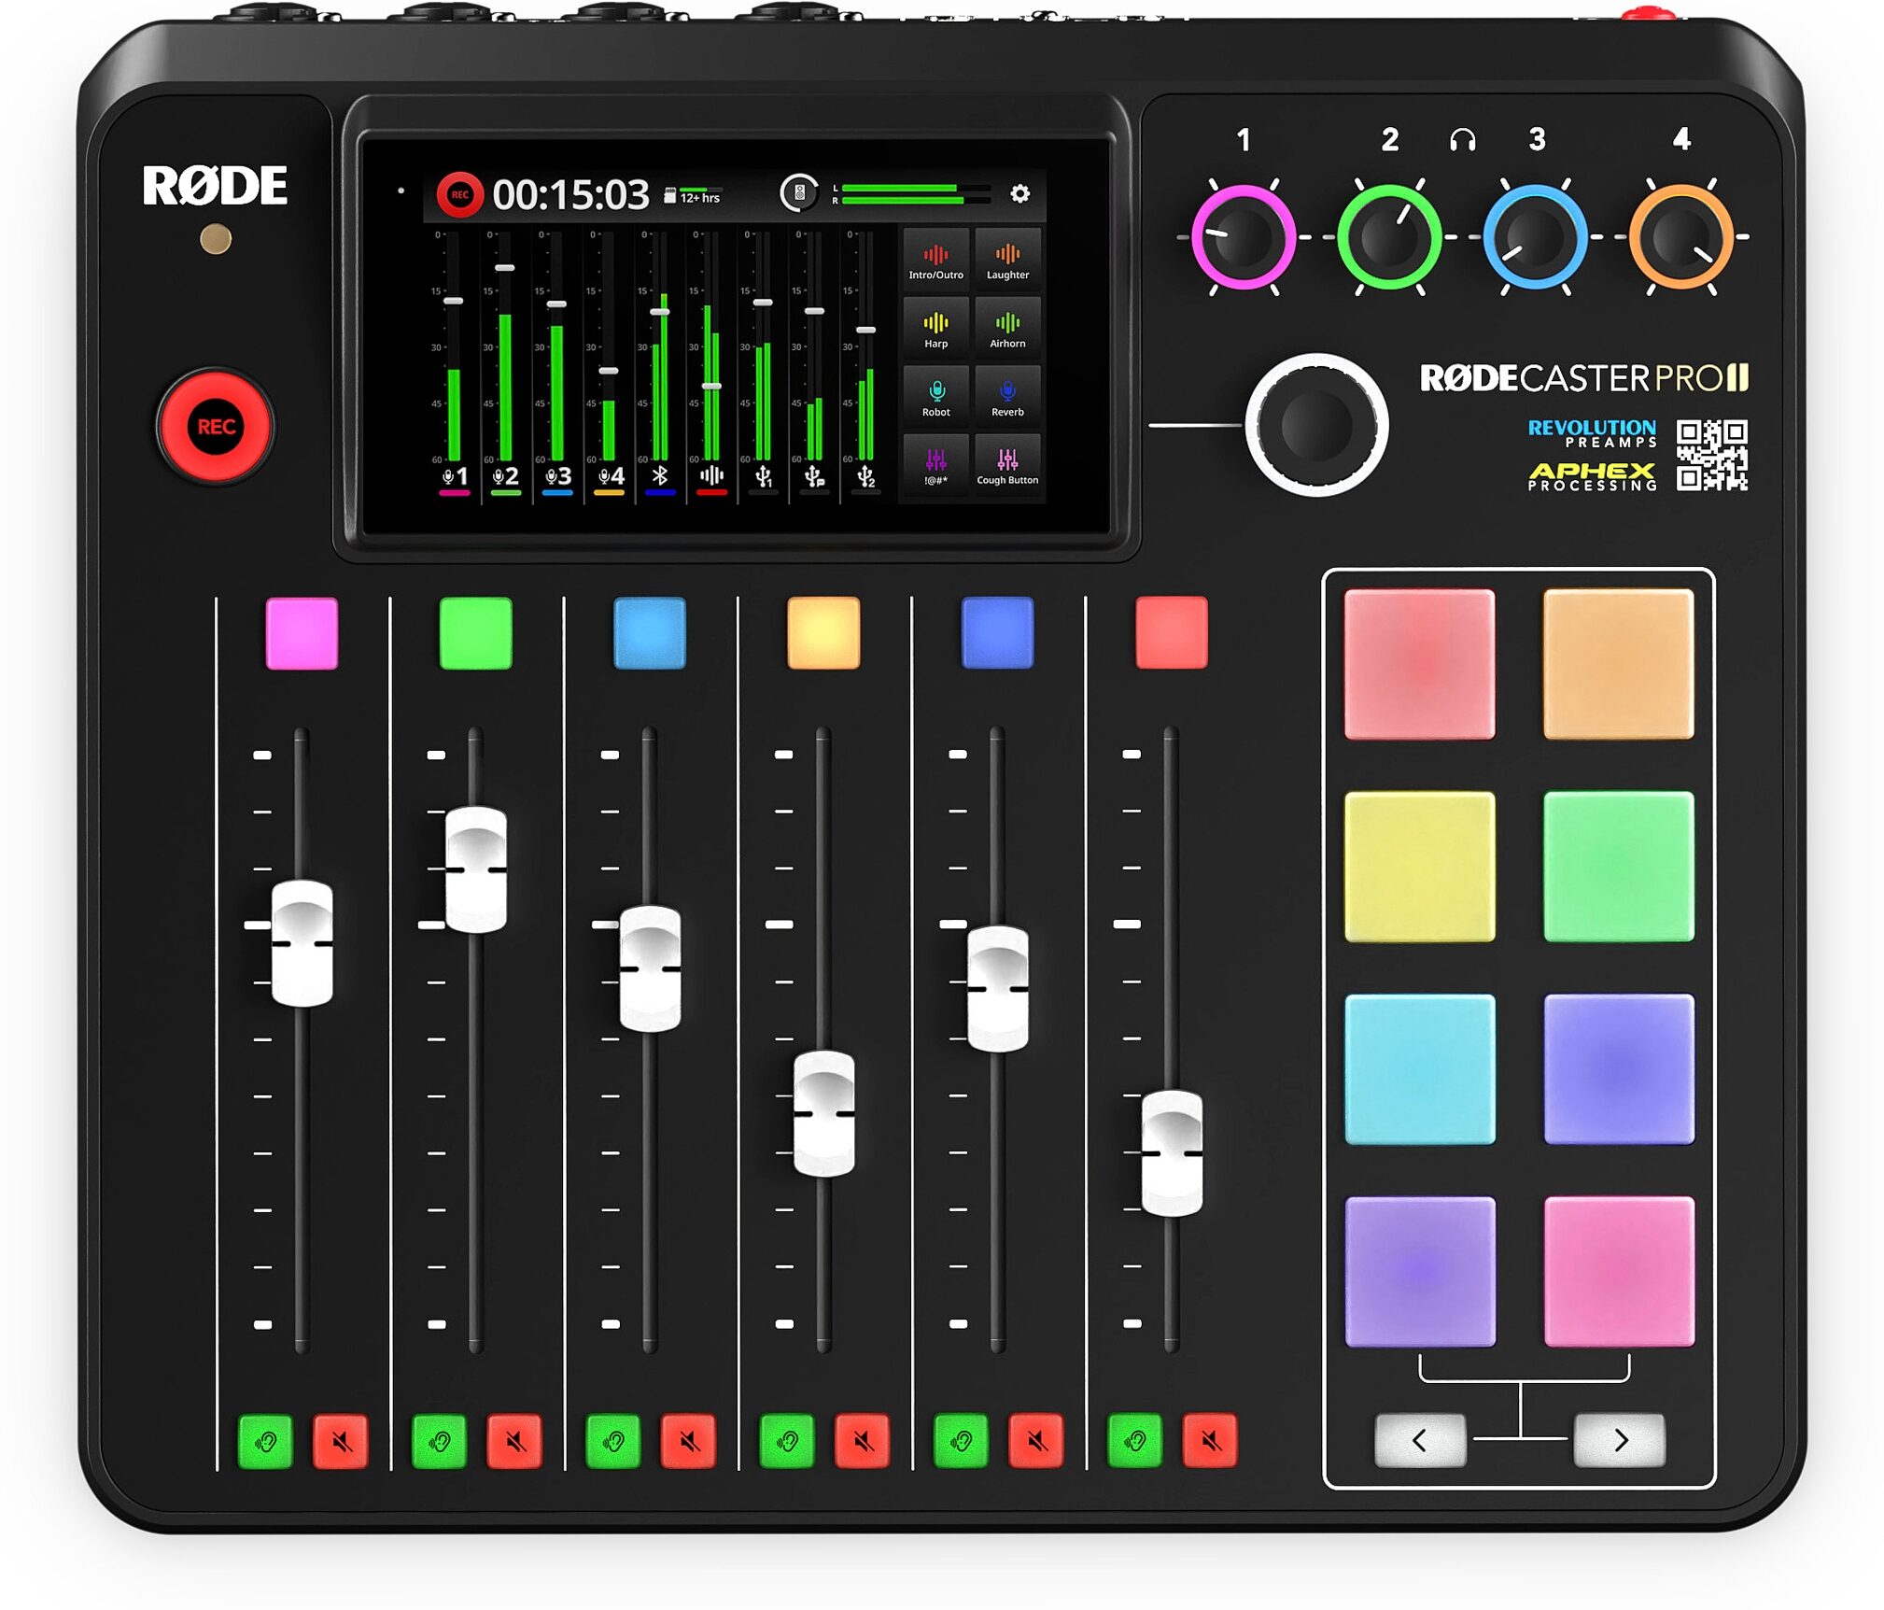Click the blue headphone 3 volume knob
Screen dimensions: 1884x1610
coord(1536,237)
